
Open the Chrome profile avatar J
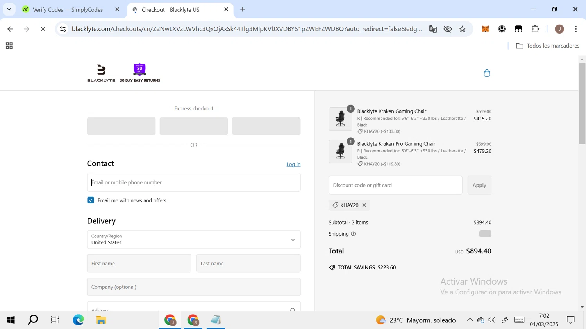[559, 29]
